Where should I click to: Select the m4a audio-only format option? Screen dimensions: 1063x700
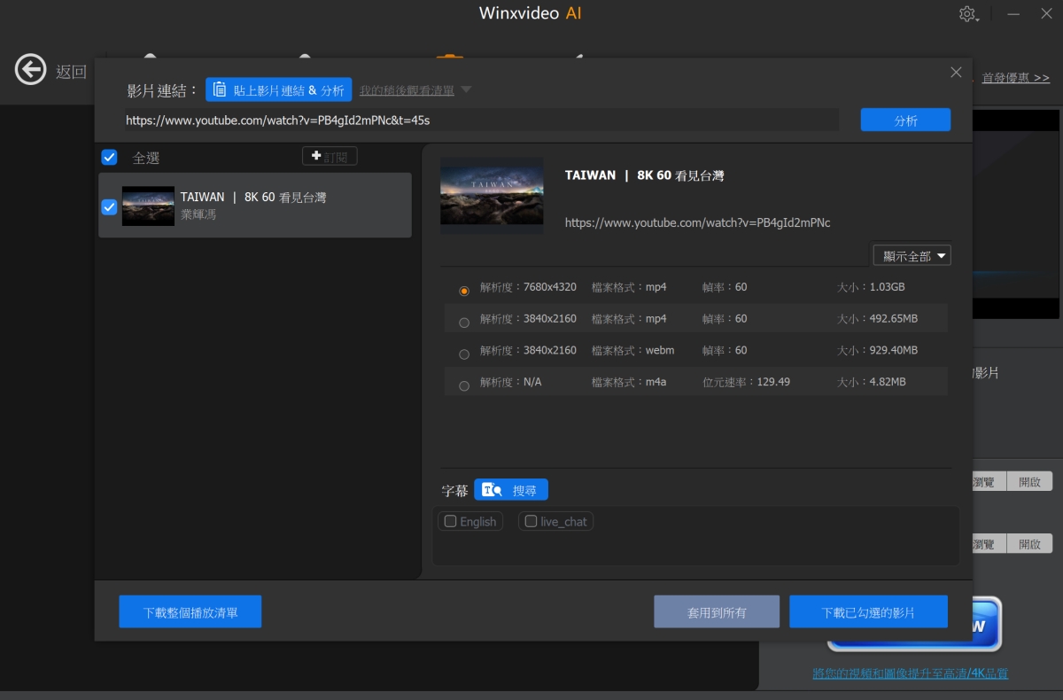point(464,386)
